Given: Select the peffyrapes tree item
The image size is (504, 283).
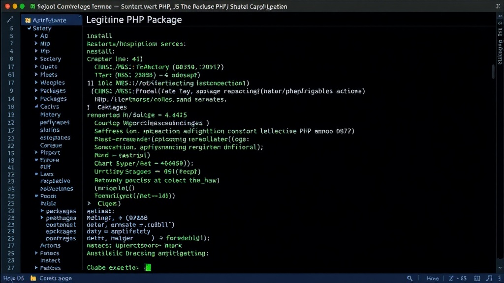Looking at the screenshot, I should pos(55,122).
